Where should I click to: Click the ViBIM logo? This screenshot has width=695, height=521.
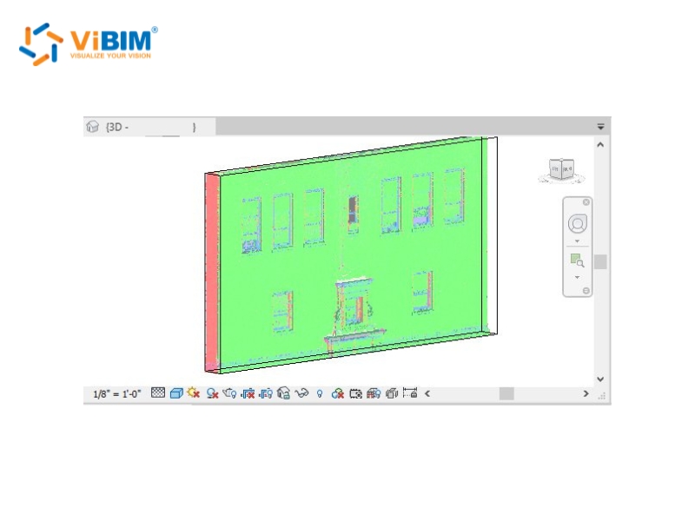coord(89,44)
